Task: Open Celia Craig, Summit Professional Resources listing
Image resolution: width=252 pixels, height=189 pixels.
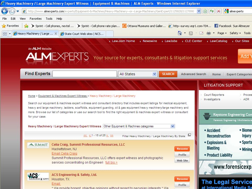Action: pyautogui.click(x=88, y=144)
